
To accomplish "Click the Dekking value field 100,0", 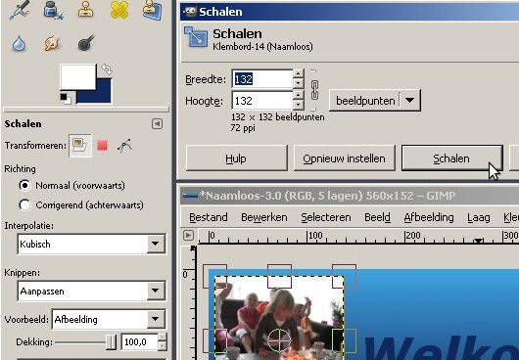I will point(140,341).
